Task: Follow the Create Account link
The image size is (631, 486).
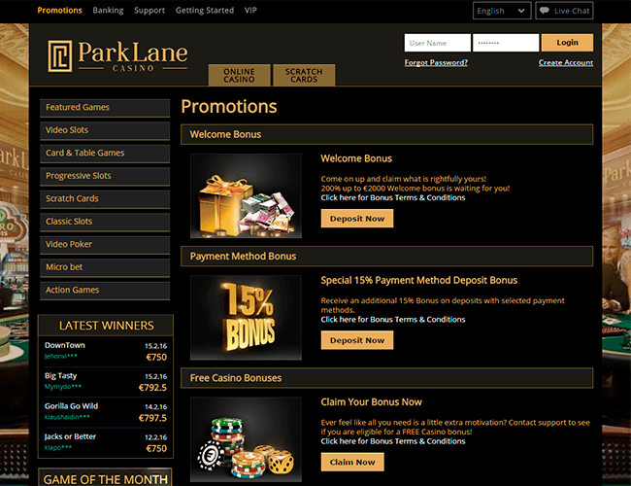Action: click(x=565, y=62)
